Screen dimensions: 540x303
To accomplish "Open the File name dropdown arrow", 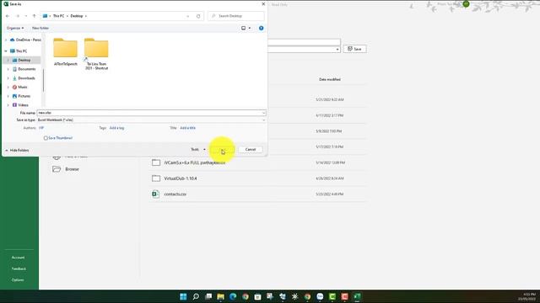I will (x=263, y=113).
